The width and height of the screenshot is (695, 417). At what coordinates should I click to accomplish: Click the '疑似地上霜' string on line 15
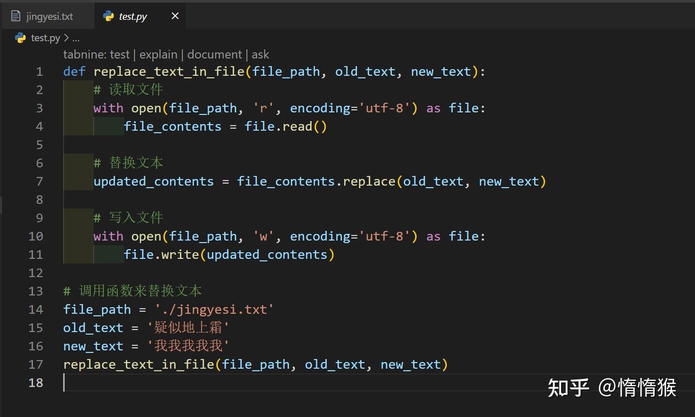click(x=189, y=327)
